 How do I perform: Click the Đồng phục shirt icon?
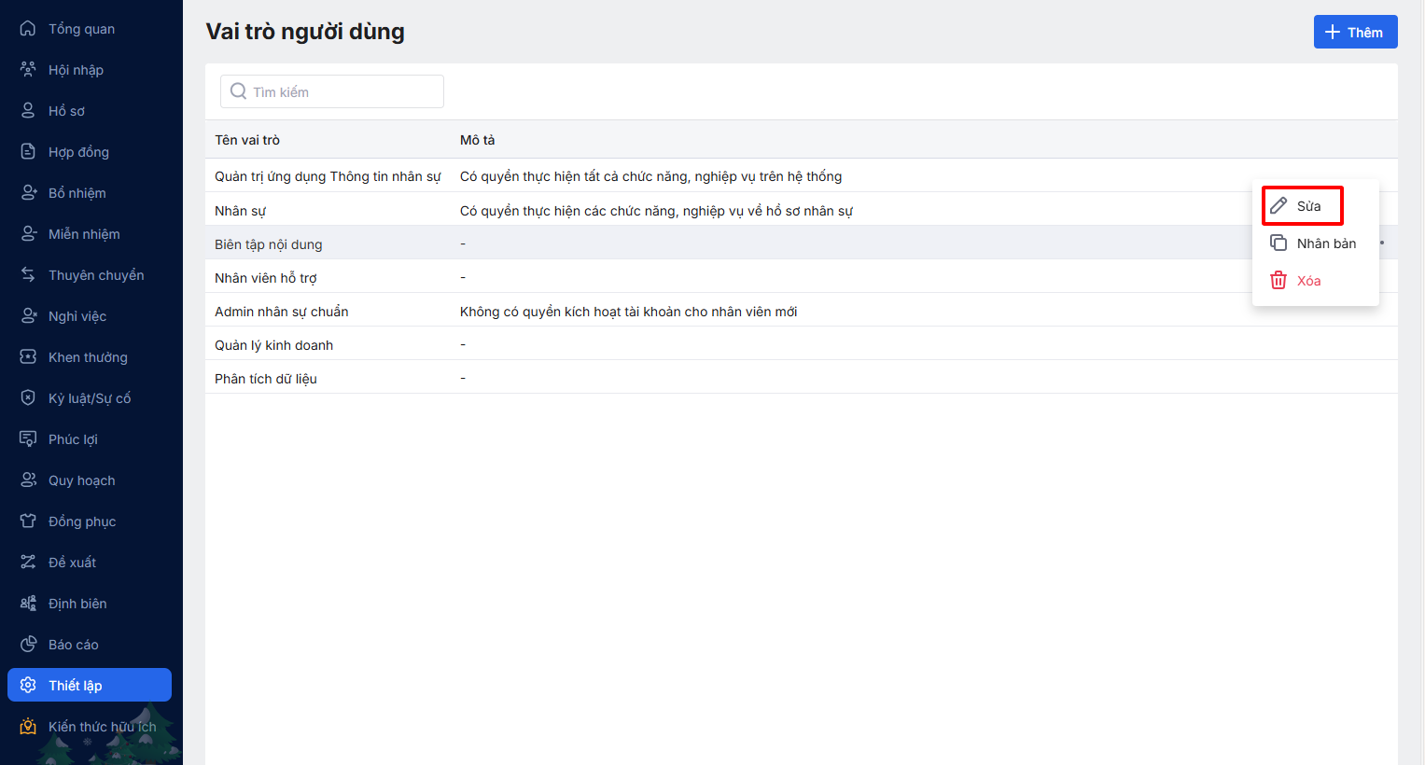tap(28, 522)
